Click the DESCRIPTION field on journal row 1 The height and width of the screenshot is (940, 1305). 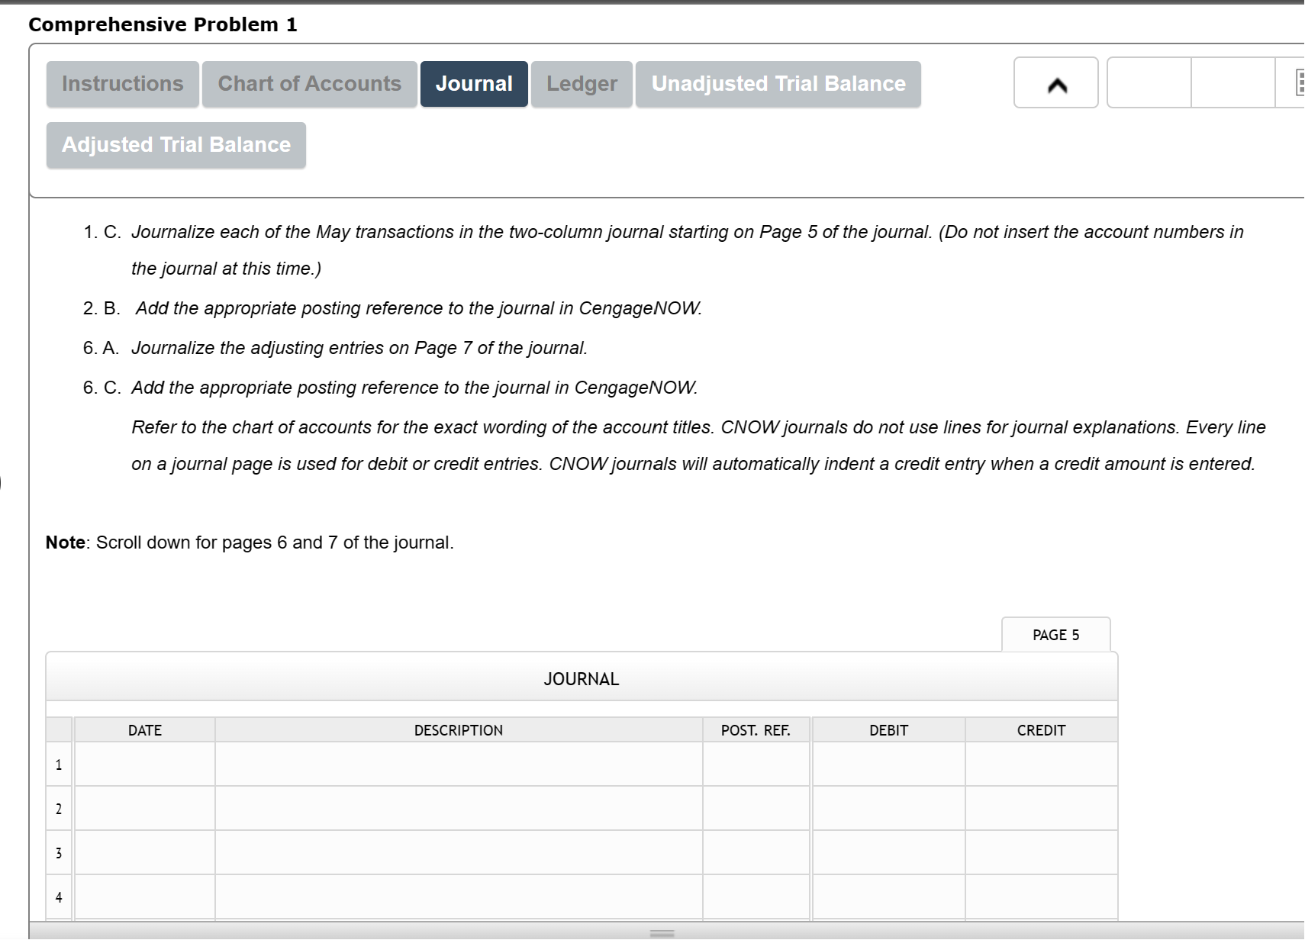(458, 765)
